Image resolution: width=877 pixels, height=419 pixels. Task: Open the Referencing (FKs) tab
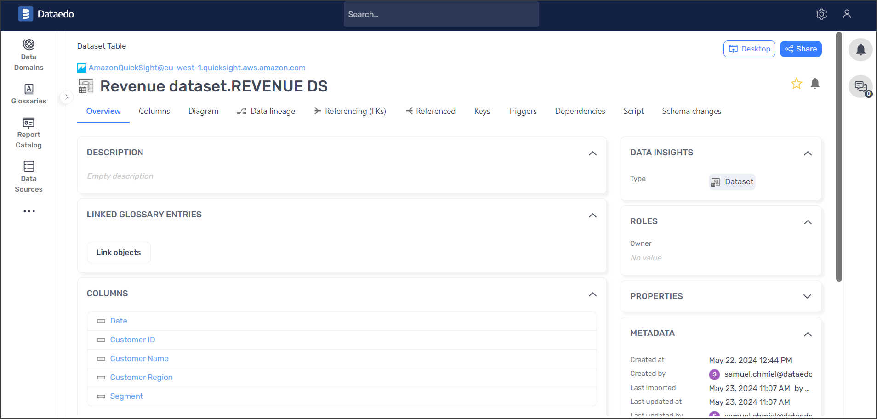click(x=350, y=111)
